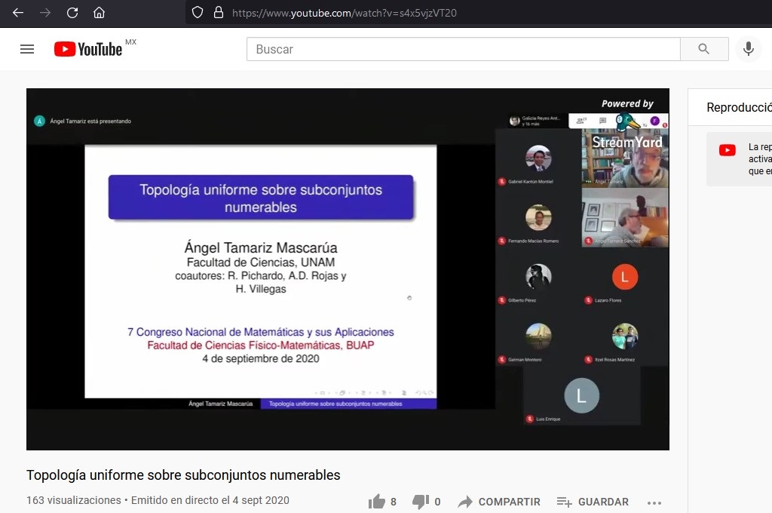The image size is (772, 513).
Task: Click Gabriel Kantún Montiel participant avatar
Action: pyautogui.click(x=538, y=158)
